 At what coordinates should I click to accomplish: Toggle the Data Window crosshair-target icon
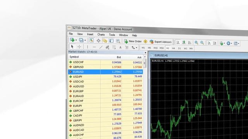[98, 41]
